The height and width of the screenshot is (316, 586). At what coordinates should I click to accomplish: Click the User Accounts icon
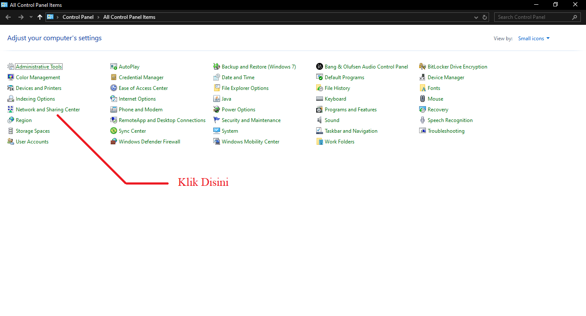click(x=11, y=142)
